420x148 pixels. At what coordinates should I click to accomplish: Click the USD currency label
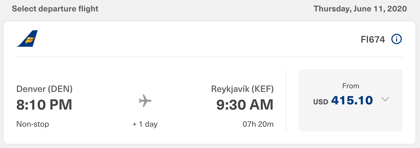tap(321, 102)
